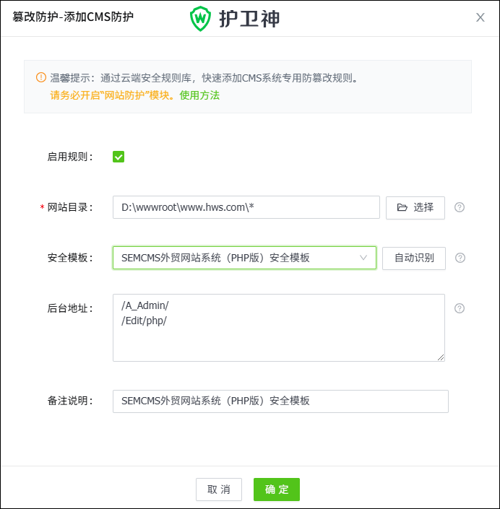Open SEMCMS外贸网站系统 template combo box

click(245, 258)
